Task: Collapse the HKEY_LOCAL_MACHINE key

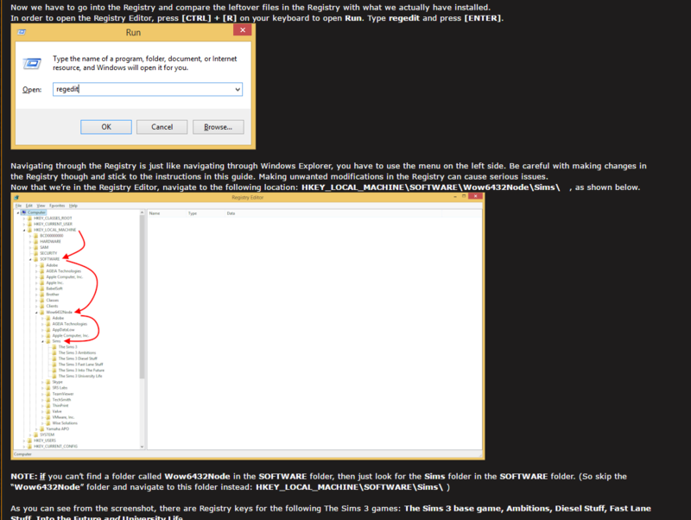Action: [24, 230]
